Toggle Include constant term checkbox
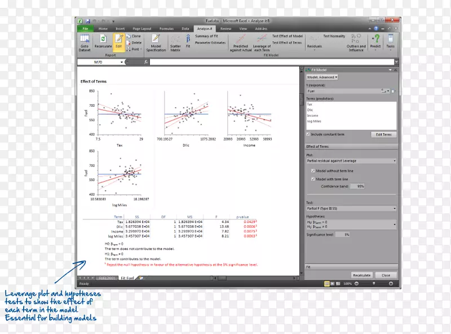This screenshot has height=334, width=451. [308, 134]
